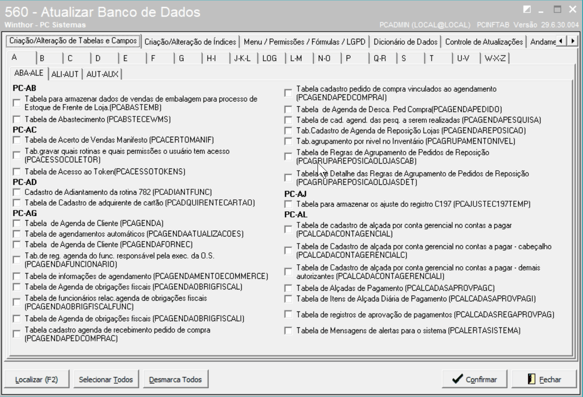This screenshot has width=583, height=397.
Task: Tick PCACESSOCOLETOR checkbox
Action: pos(17,155)
